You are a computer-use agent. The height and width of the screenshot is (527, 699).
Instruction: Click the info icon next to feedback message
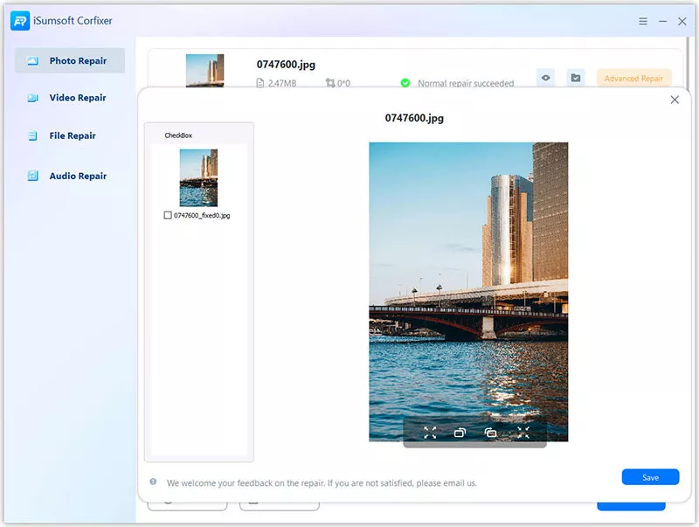[154, 482]
